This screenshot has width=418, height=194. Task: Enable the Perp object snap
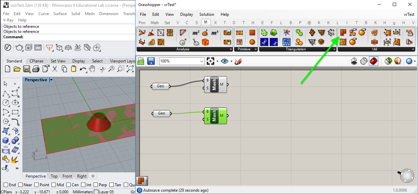coord(96,185)
